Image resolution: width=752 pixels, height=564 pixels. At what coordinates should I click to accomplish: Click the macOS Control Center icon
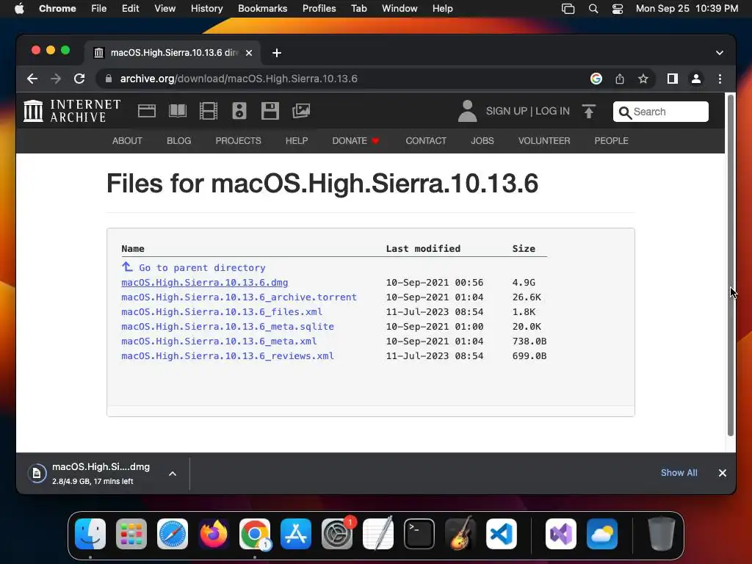617,9
